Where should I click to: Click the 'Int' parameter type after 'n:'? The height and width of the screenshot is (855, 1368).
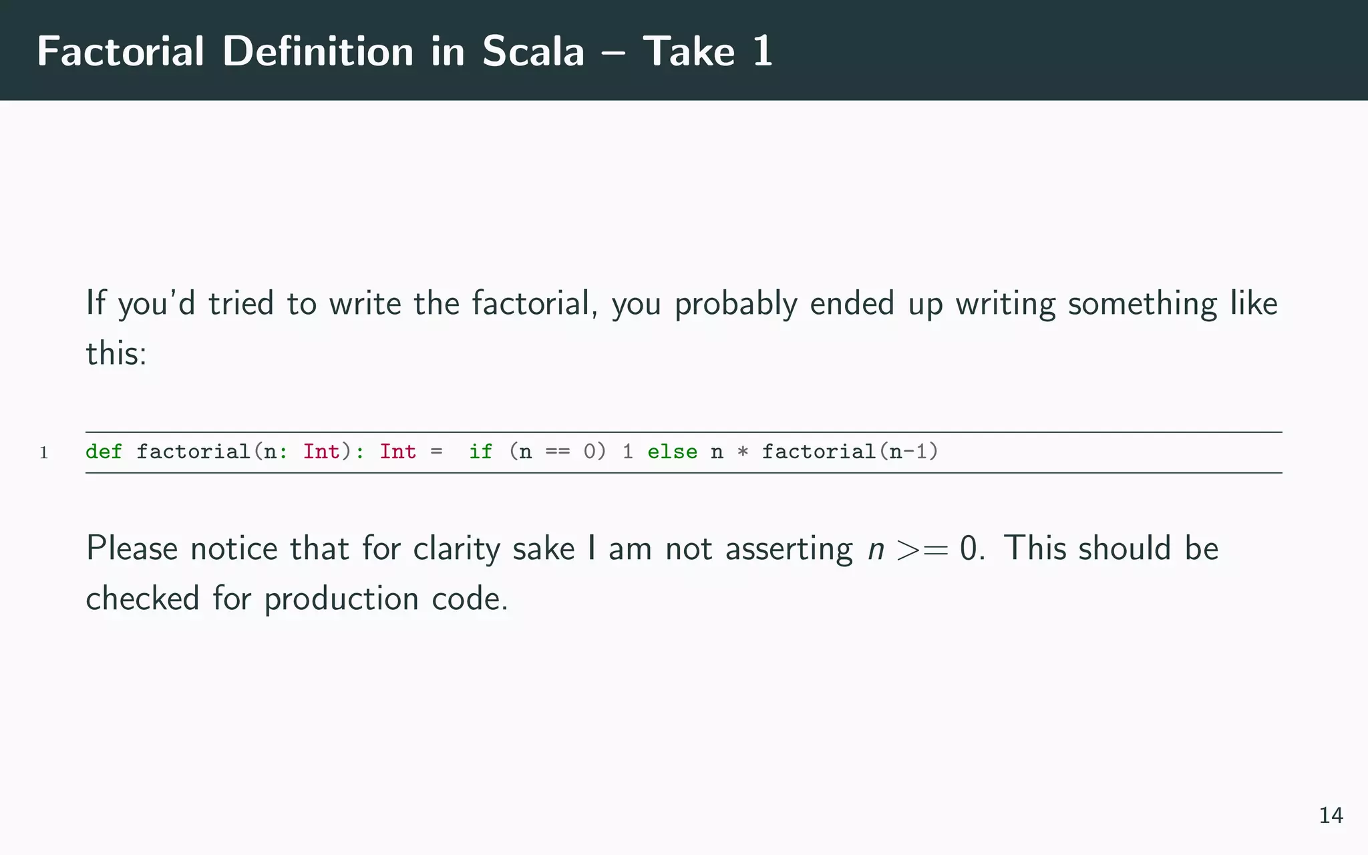[321, 452]
